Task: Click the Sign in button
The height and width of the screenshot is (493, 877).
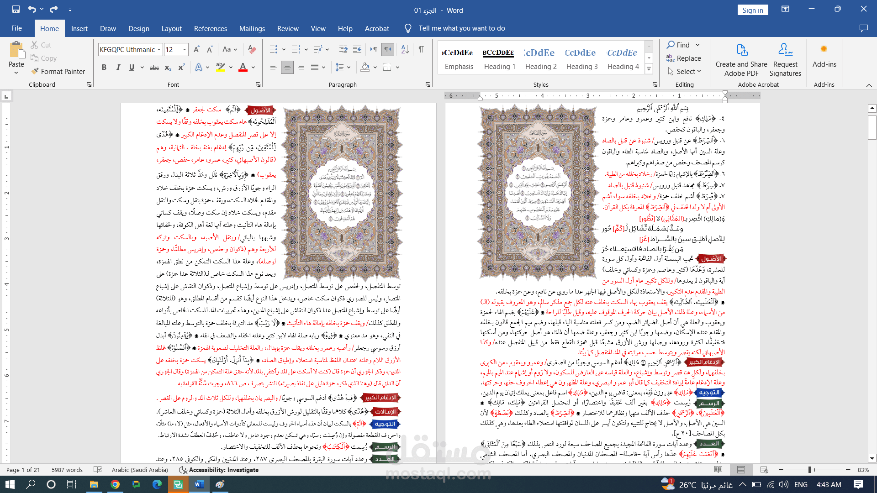Action: [752, 10]
